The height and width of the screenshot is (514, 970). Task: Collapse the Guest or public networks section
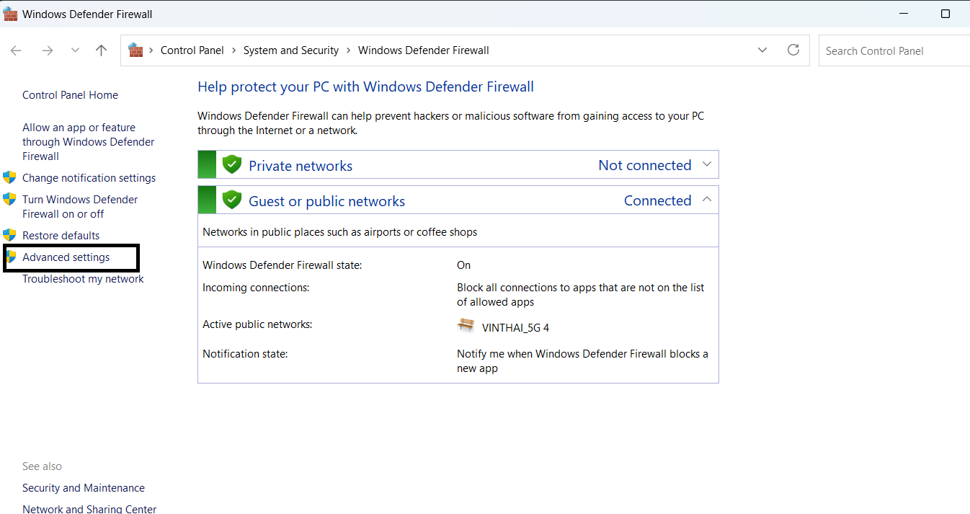(x=707, y=200)
